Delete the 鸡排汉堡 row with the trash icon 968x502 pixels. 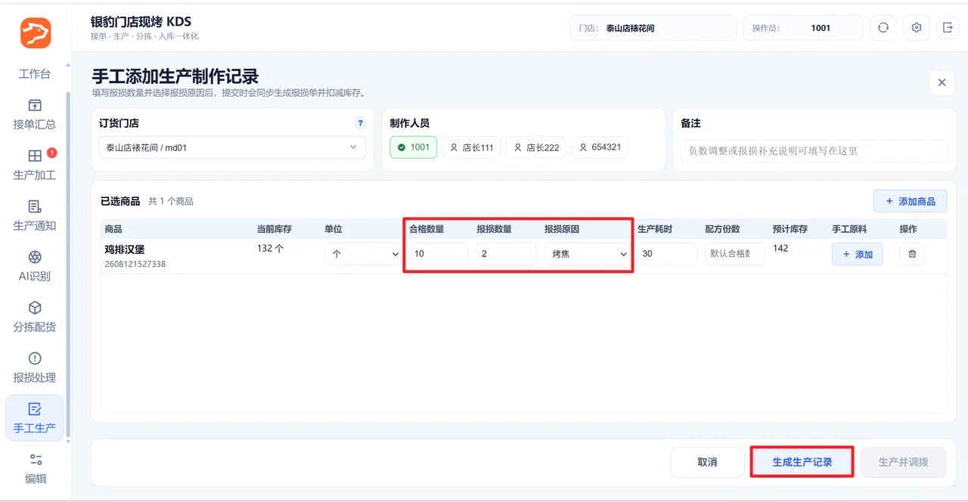pos(912,254)
